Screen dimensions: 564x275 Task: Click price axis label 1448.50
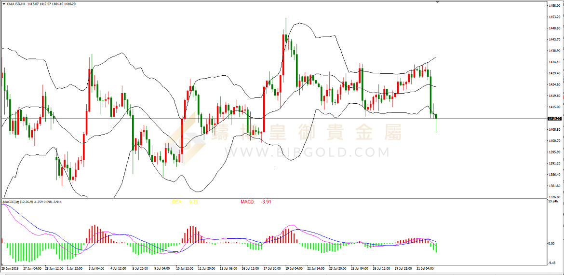[x=554, y=28]
